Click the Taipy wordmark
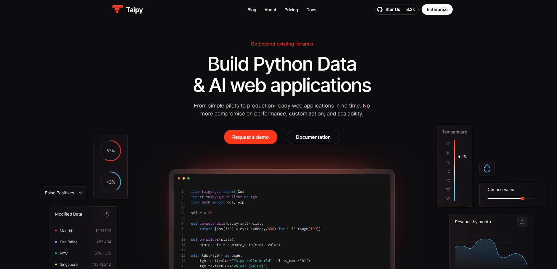This screenshot has width=557, height=269. click(135, 10)
